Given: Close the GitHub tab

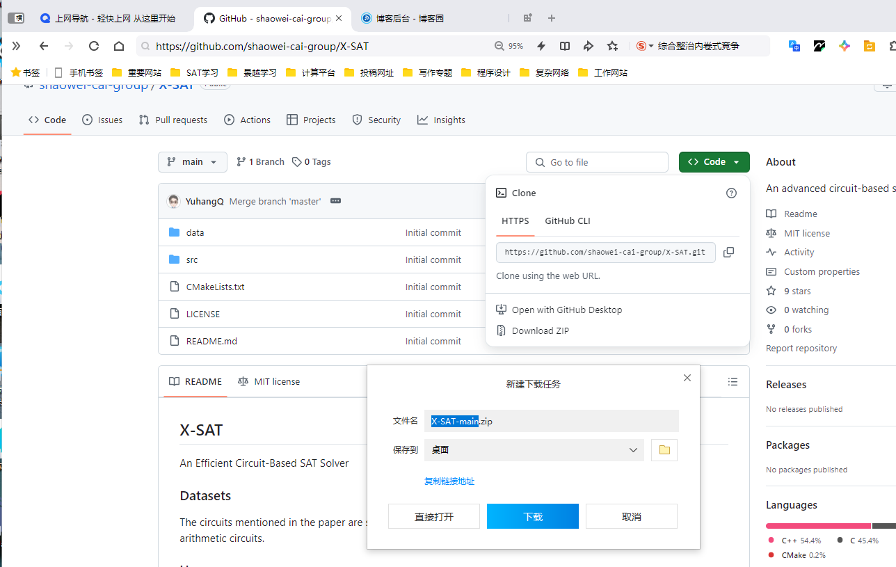Looking at the screenshot, I should click(339, 18).
